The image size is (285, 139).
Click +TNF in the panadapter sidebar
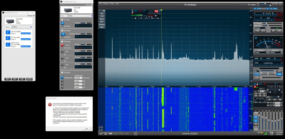[102, 16]
